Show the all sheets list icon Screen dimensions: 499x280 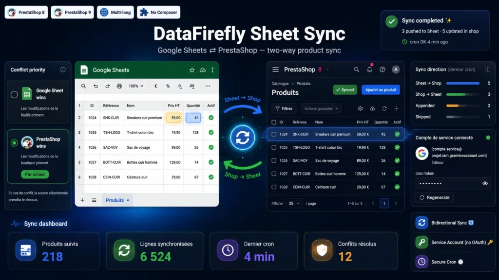(x=94, y=200)
